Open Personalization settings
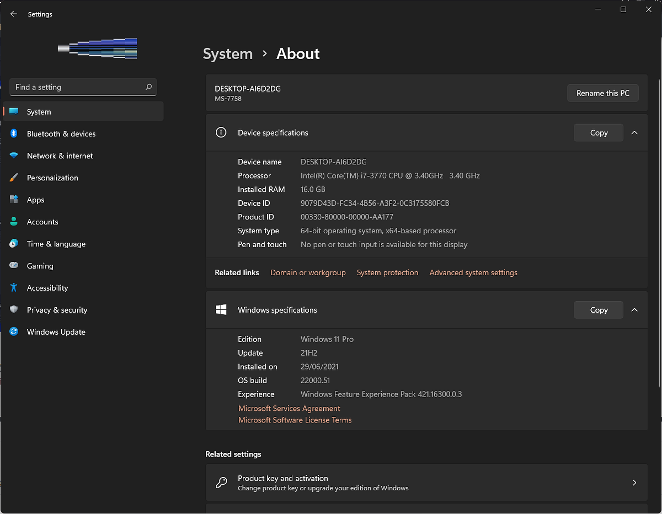This screenshot has width=662, height=514. pyautogui.click(x=83, y=178)
